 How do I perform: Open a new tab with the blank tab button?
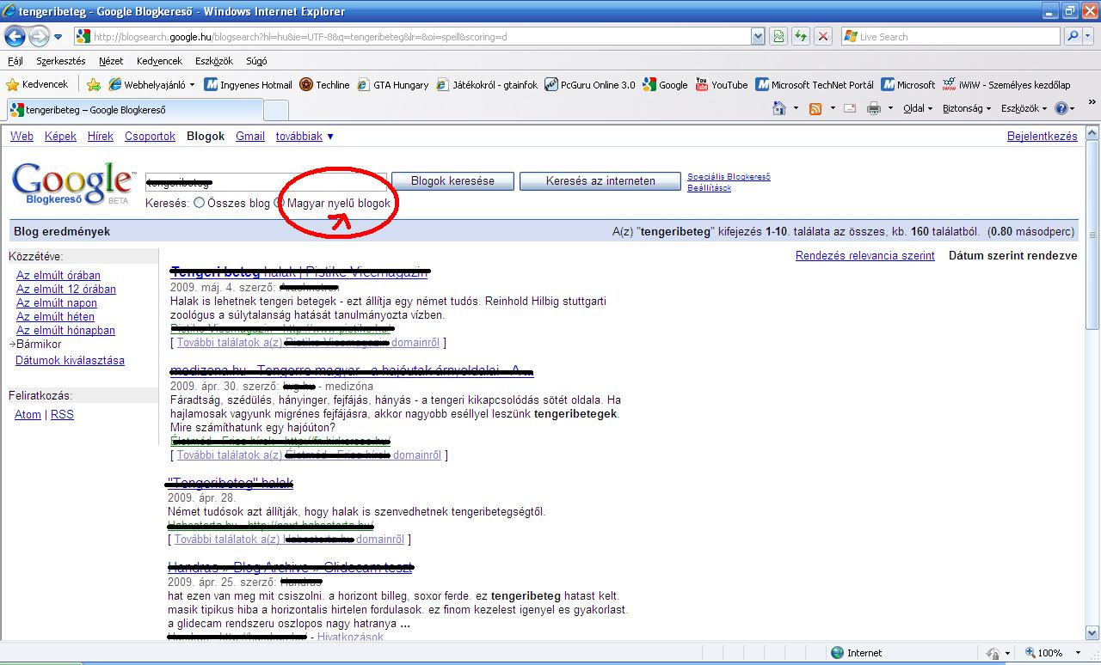coord(275,109)
